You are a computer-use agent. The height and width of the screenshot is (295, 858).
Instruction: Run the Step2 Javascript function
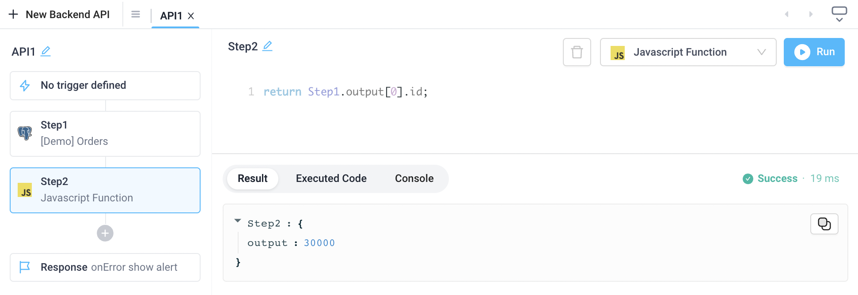[814, 52]
